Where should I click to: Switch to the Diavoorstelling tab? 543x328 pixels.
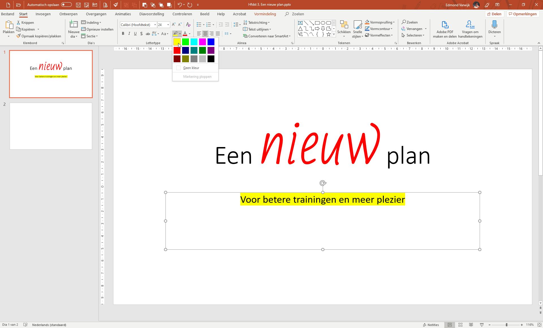click(x=152, y=14)
